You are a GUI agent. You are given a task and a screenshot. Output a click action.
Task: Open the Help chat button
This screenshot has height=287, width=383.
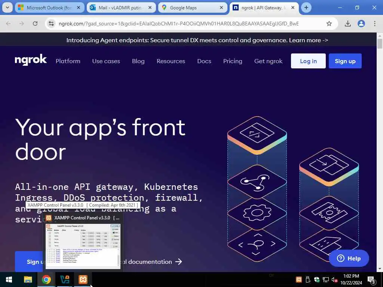[349, 258]
